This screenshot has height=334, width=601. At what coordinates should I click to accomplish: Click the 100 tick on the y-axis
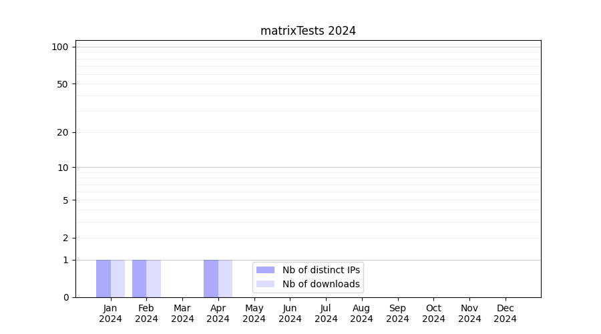(x=60, y=47)
